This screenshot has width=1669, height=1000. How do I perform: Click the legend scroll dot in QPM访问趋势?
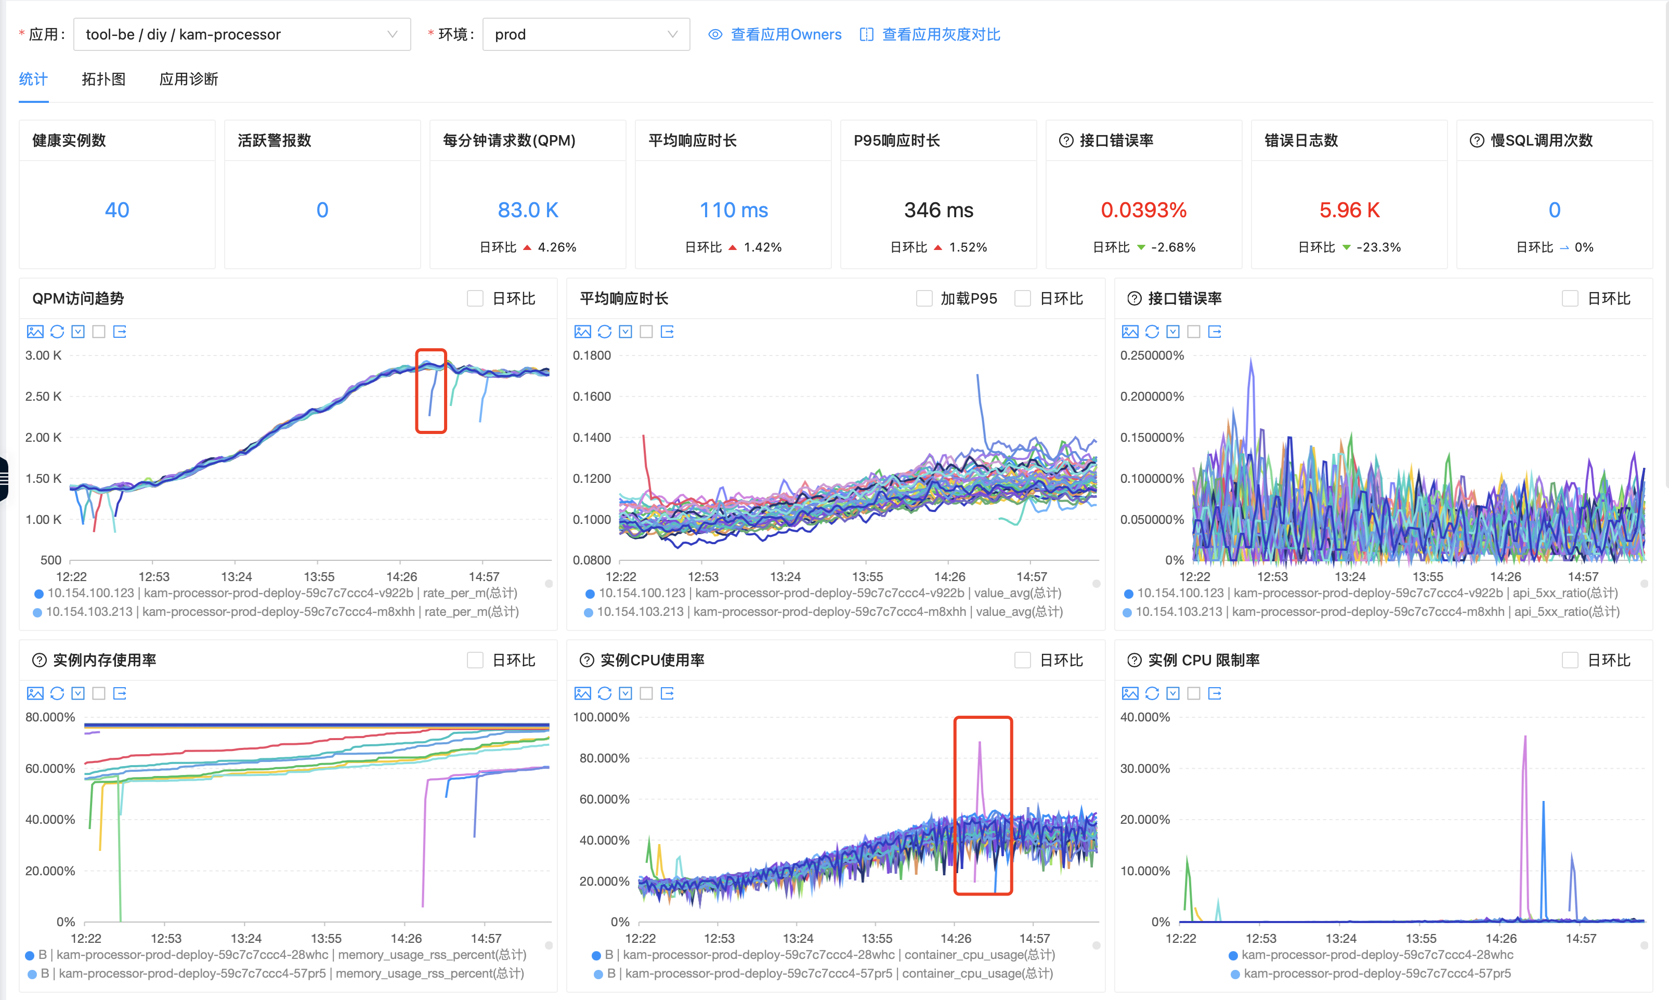click(549, 584)
